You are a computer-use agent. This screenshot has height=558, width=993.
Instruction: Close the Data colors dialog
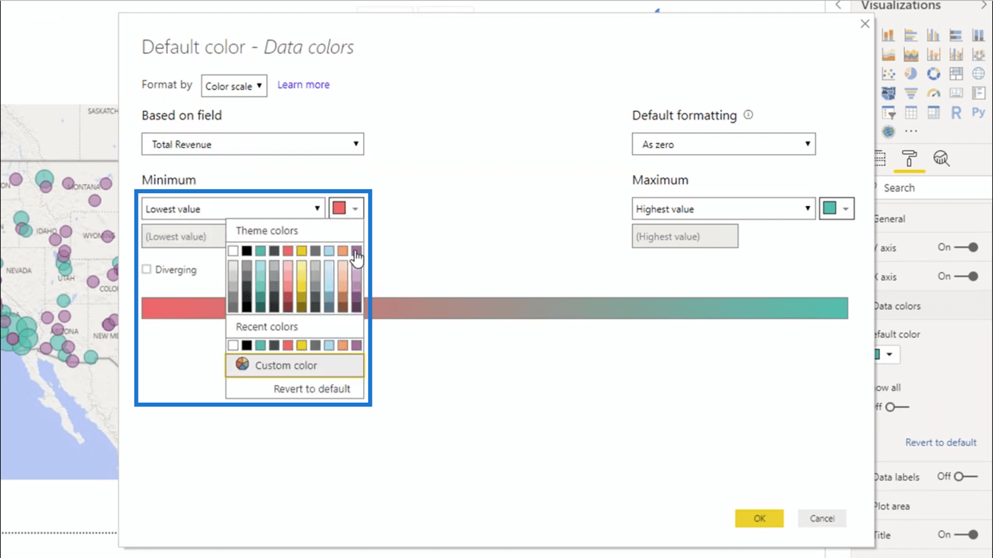[865, 24]
